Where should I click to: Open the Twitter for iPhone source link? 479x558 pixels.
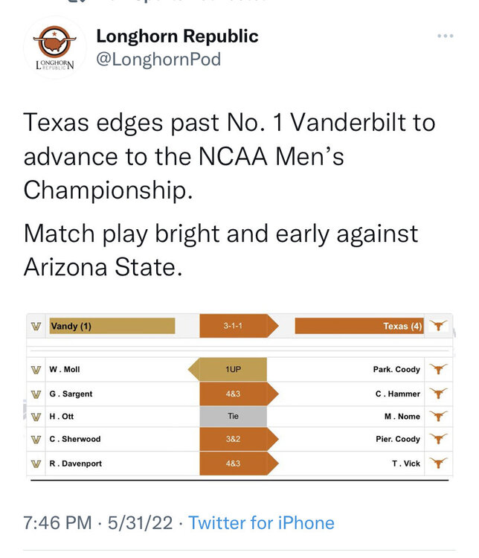pos(261,523)
